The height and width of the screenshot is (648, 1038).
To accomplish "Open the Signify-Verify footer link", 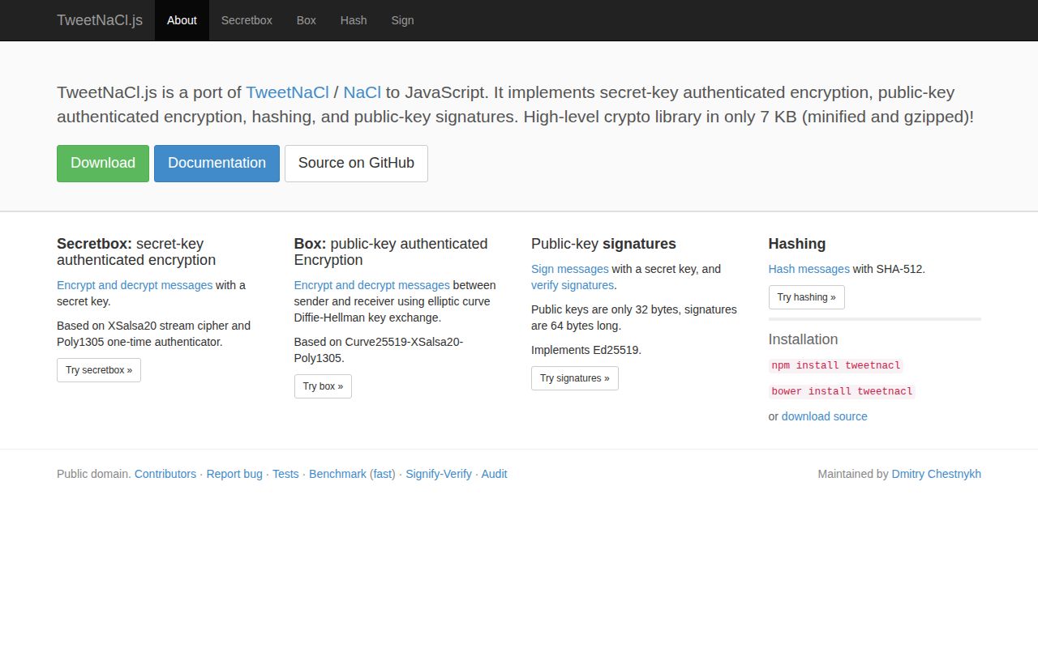I will (439, 474).
